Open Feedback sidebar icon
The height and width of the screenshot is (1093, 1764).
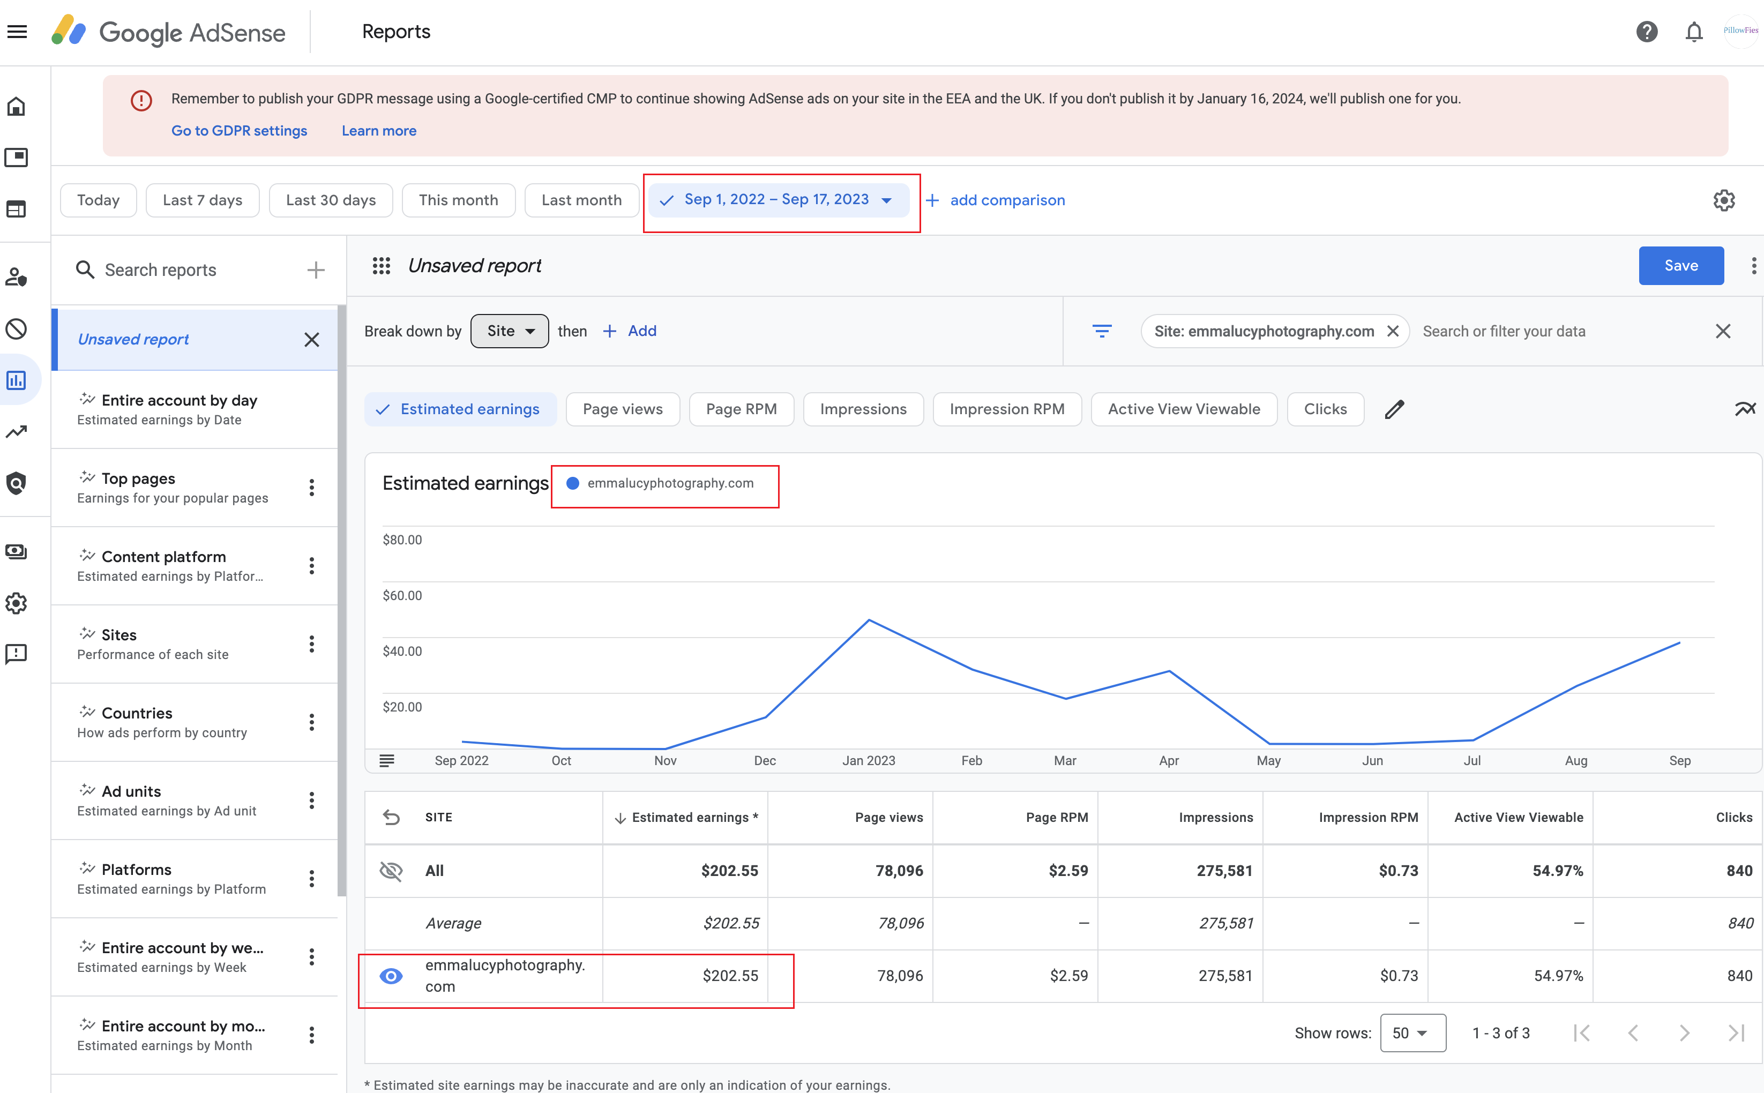pyautogui.click(x=17, y=654)
